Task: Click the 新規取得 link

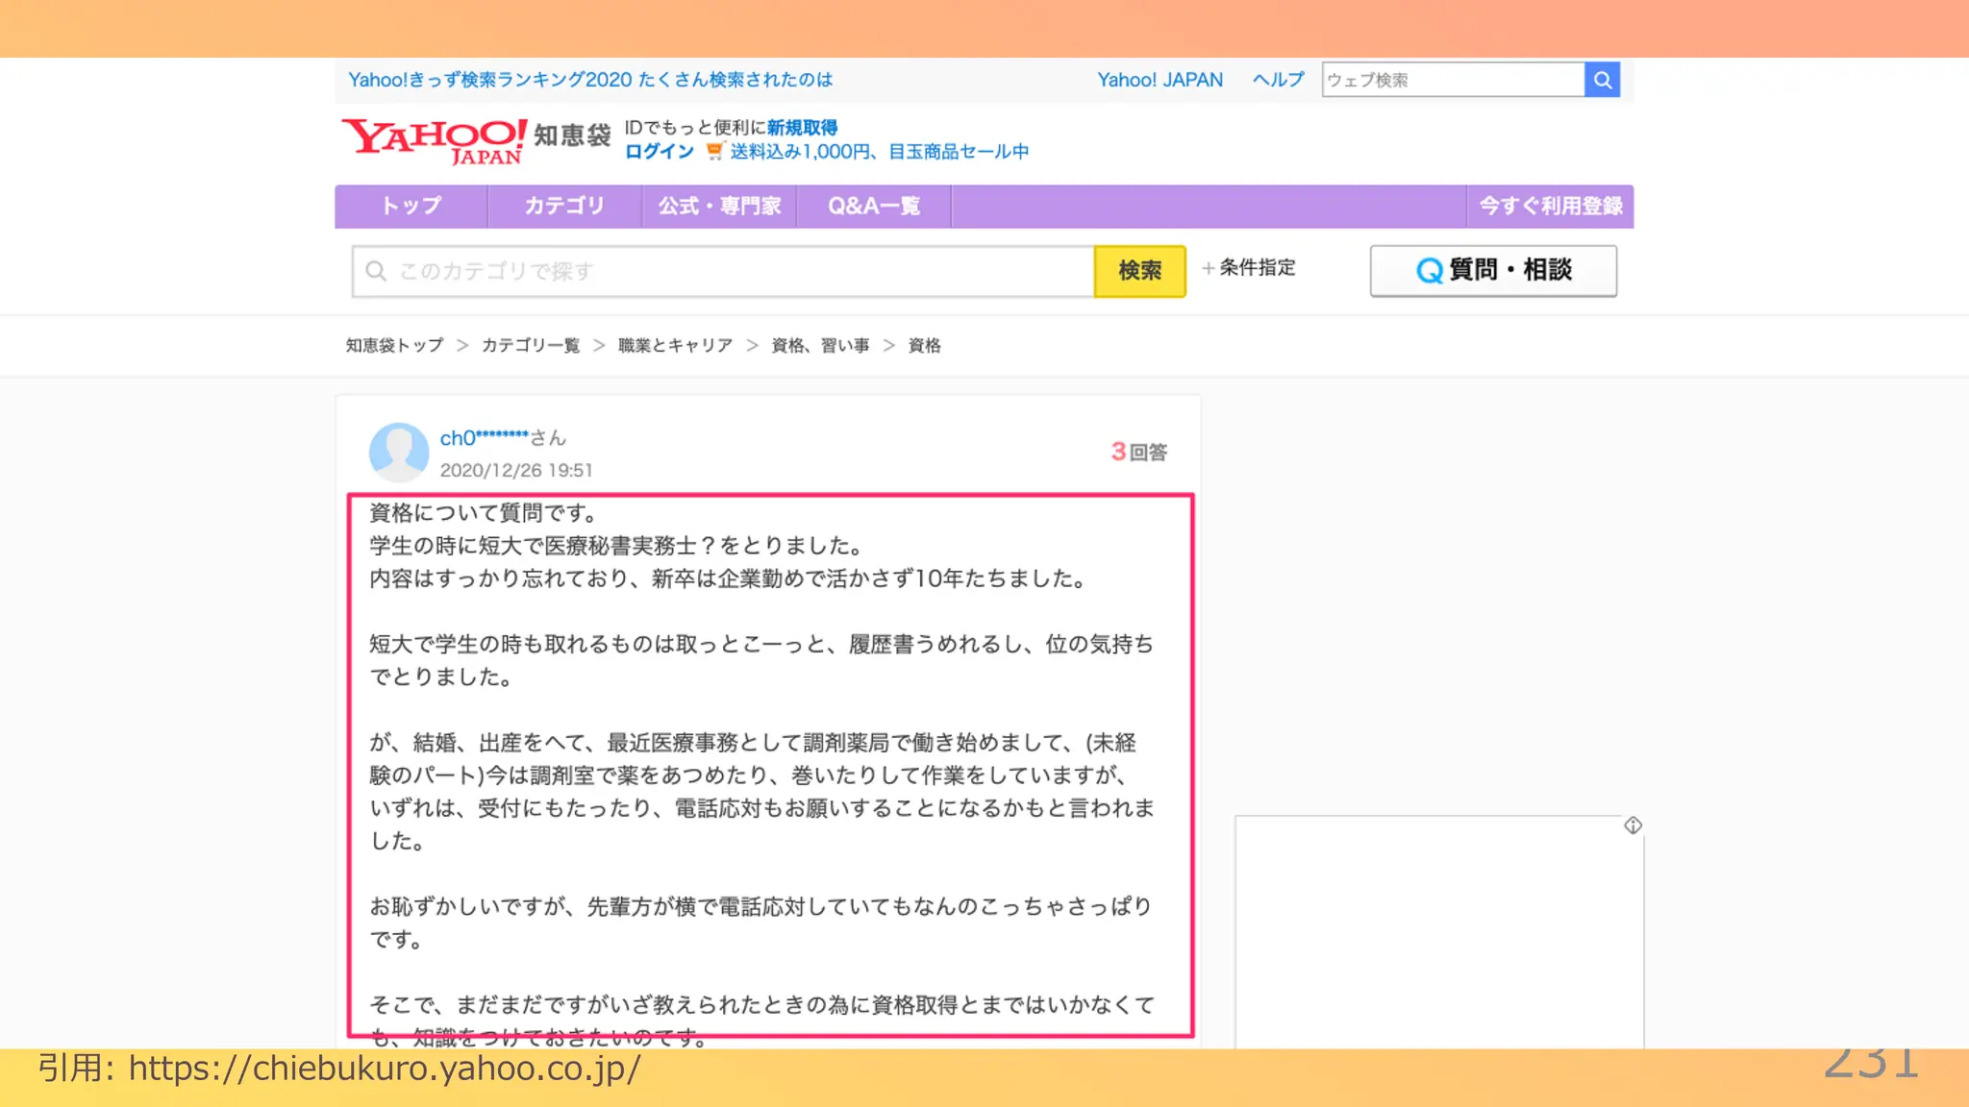Action: (x=802, y=128)
